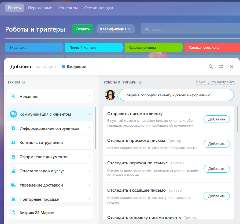Screen dimensions: 240x224
Task: Open the Входящие stage dropdown in Add panel
Action: click(x=77, y=67)
